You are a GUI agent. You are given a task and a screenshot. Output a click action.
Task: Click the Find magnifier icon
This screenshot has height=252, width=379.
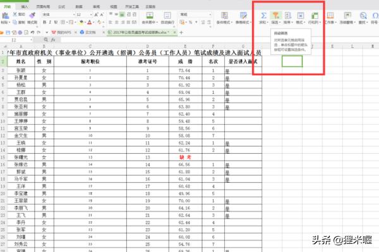click(x=363, y=15)
